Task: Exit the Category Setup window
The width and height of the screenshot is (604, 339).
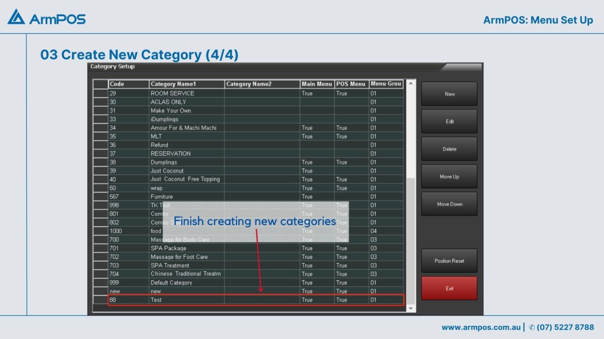Action: pos(449,288)
